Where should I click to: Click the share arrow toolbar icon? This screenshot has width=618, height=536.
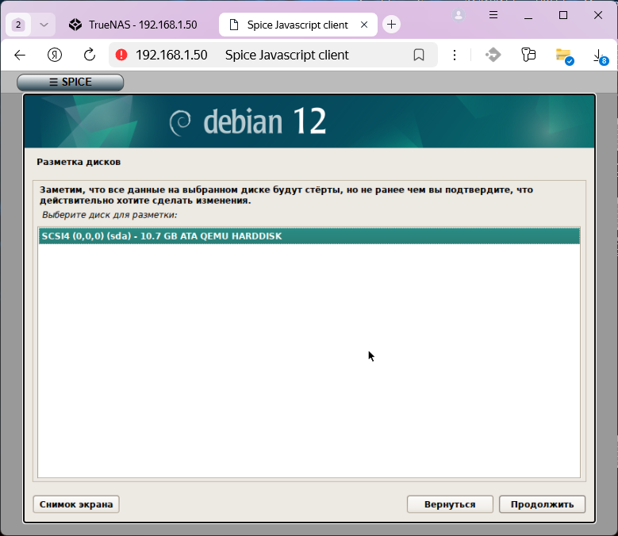click(x=493, y=55)
